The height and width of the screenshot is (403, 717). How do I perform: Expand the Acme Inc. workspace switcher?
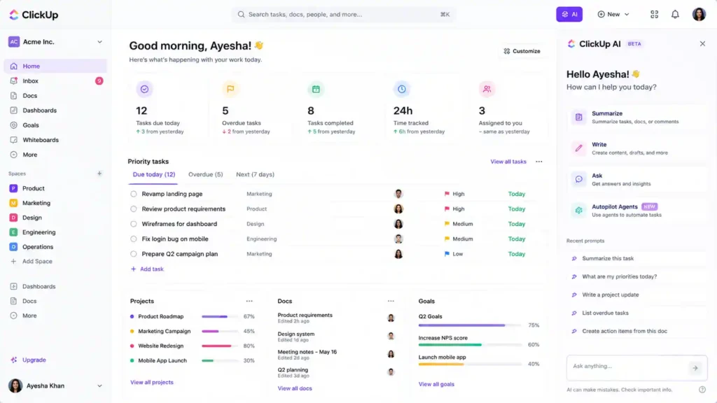click(55, 41)
